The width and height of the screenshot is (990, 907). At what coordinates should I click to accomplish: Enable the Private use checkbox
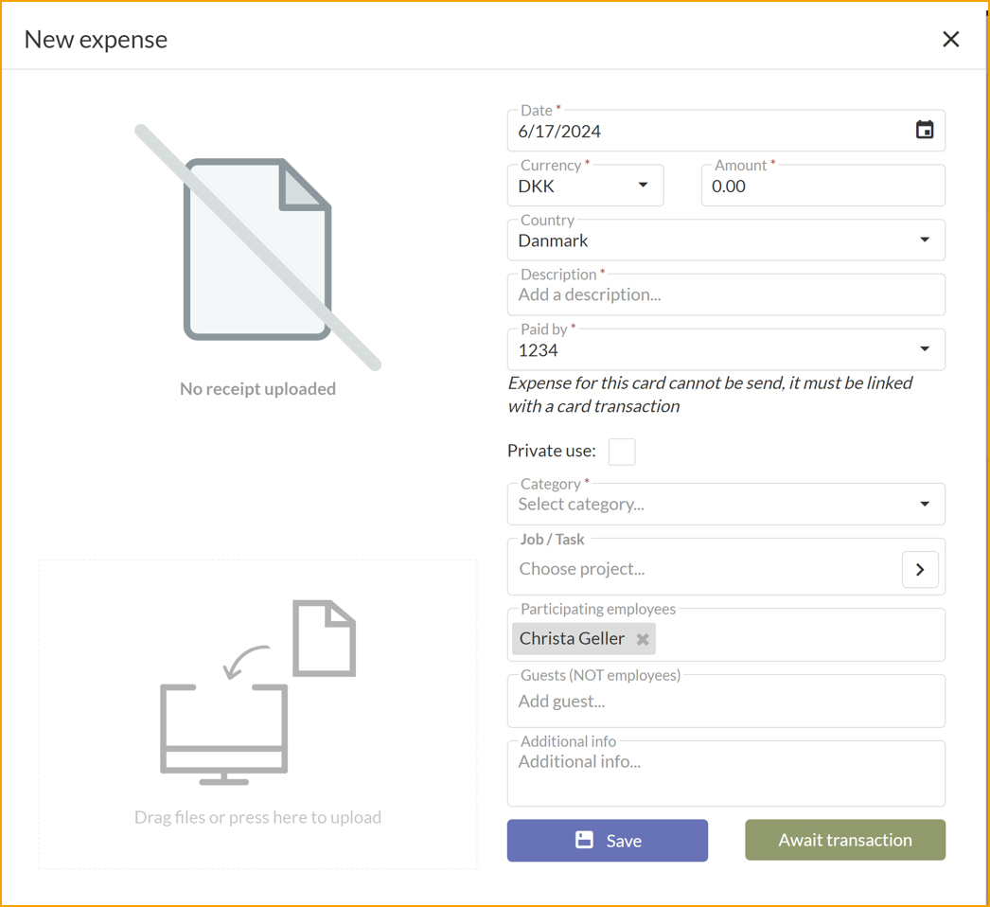coord(621,452)
